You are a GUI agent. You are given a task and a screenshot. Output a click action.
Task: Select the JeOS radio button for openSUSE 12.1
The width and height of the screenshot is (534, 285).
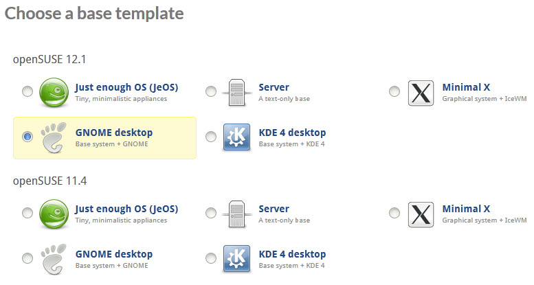click(x=27, y=91)
